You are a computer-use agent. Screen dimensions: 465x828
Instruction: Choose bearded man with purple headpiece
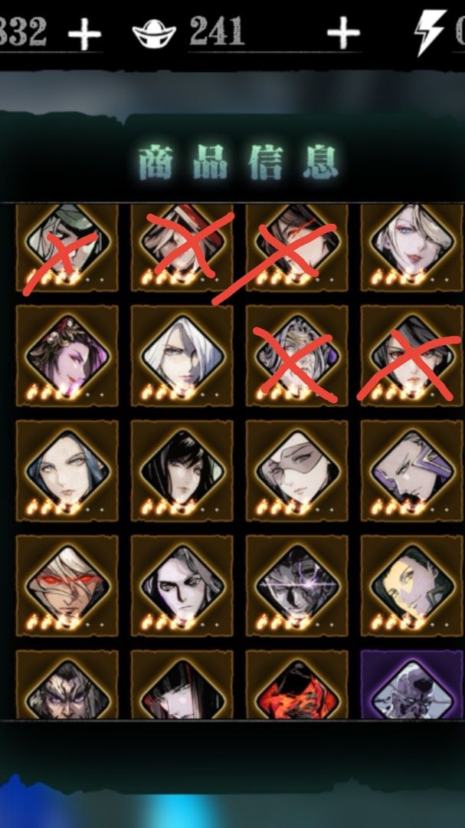coord(412,471)
